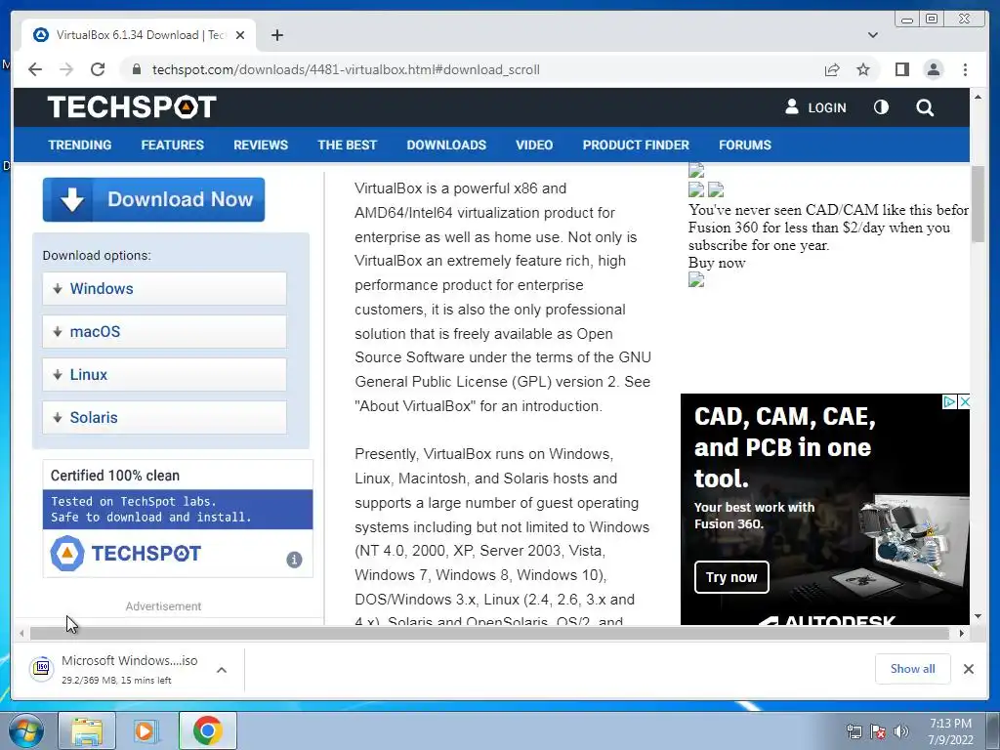Click Show all downloads
This screenshot has height=750, width=1000.
pyautogui.click(x=913, y=668)
